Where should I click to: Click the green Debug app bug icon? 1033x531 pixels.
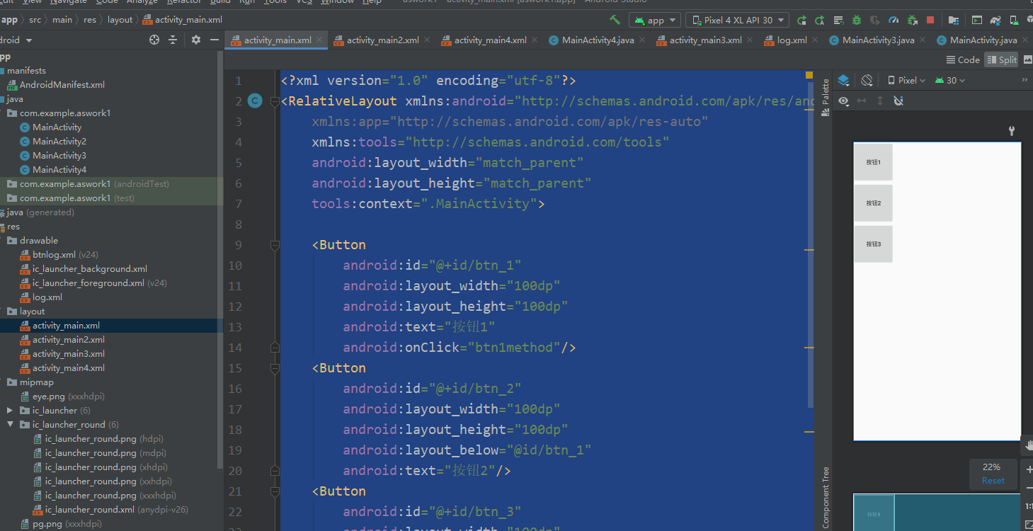857,21
